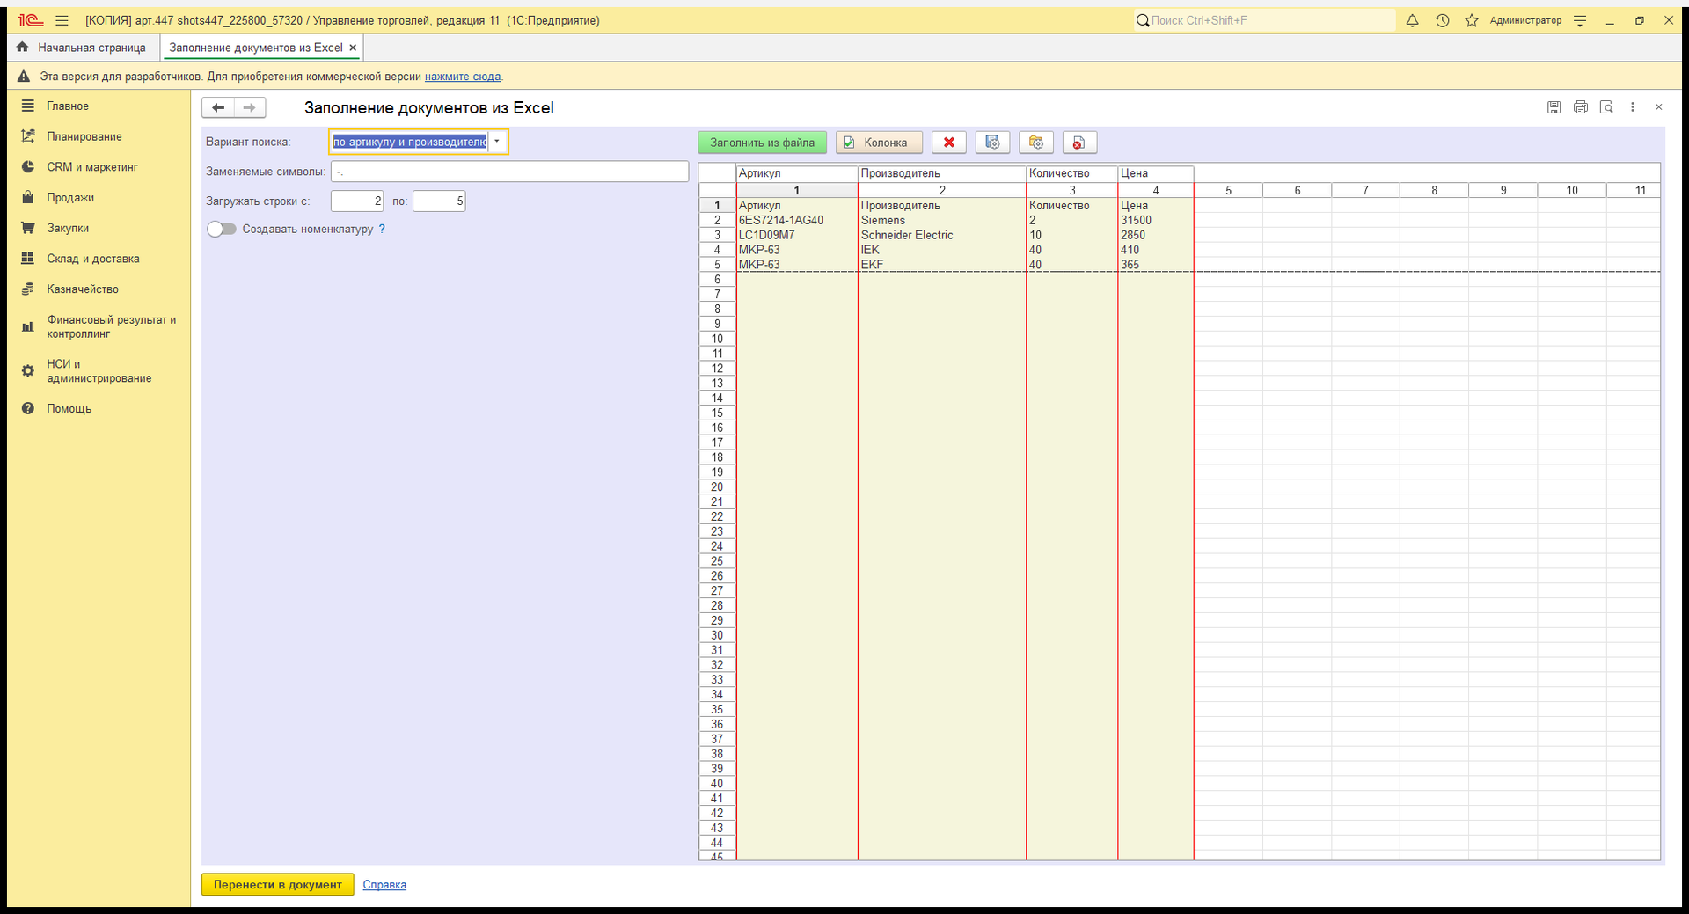Open service tools menu beside Администратор
The height and width of the screenshot is (914, 1689).
coord(1580,20)
